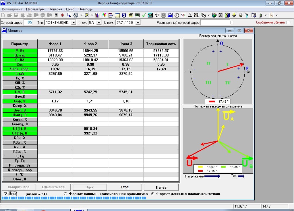Click the blue info circle toolbar icon

pyautogui.click(x=124, y=15)
